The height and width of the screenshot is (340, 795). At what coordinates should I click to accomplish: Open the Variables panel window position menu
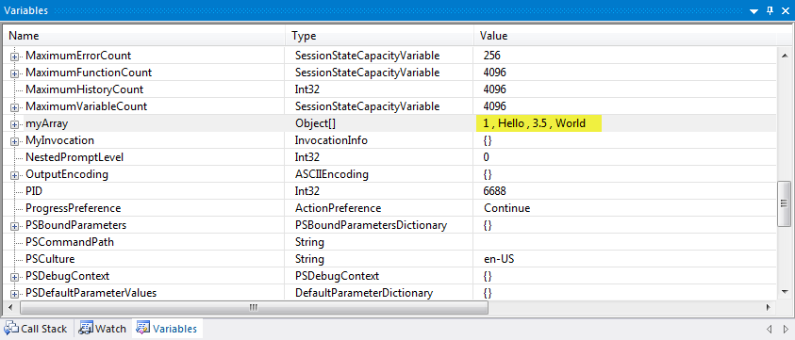754,10
